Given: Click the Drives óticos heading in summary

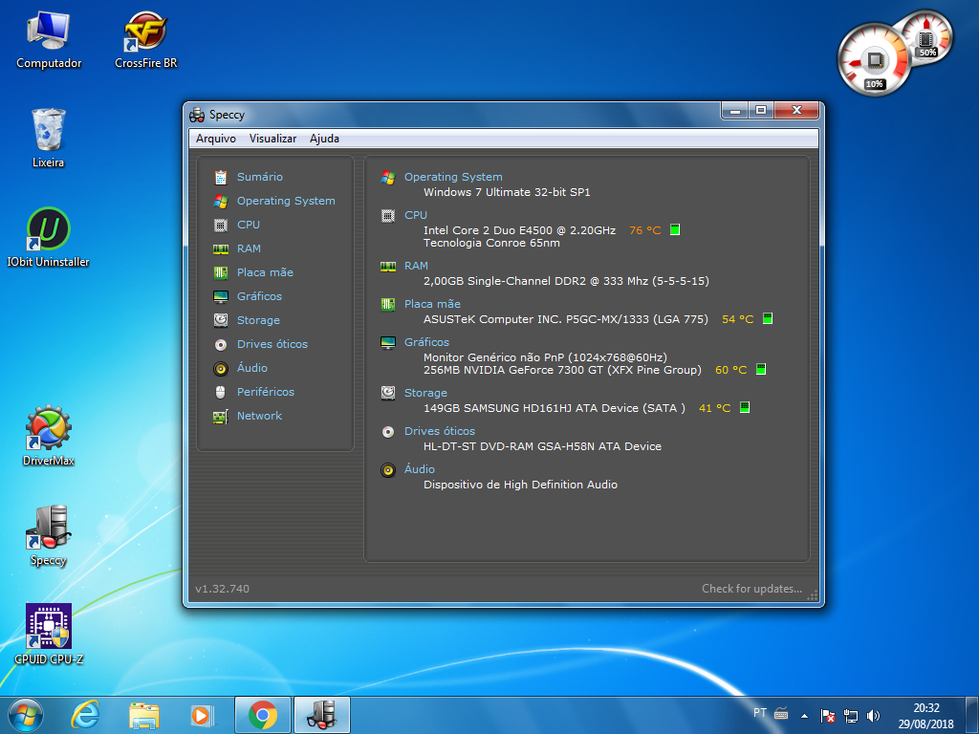Looking at the screenshot, I should click(x=440, y=431).
